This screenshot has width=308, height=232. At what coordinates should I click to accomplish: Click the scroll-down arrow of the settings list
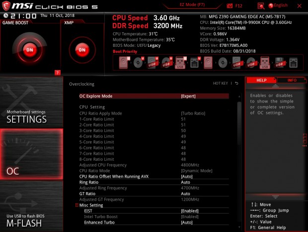coord(239,227)
